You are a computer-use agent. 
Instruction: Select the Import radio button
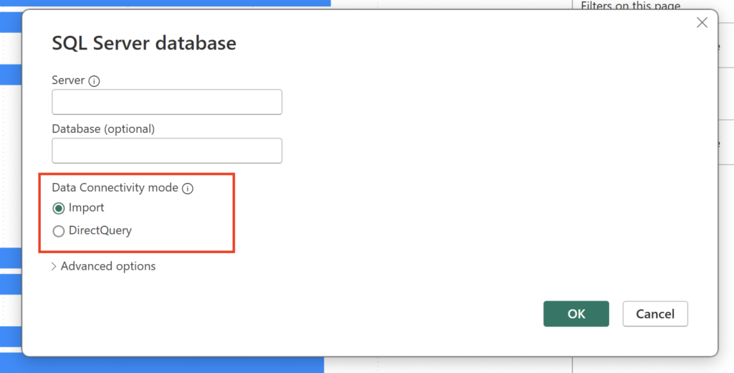[59, 208]
